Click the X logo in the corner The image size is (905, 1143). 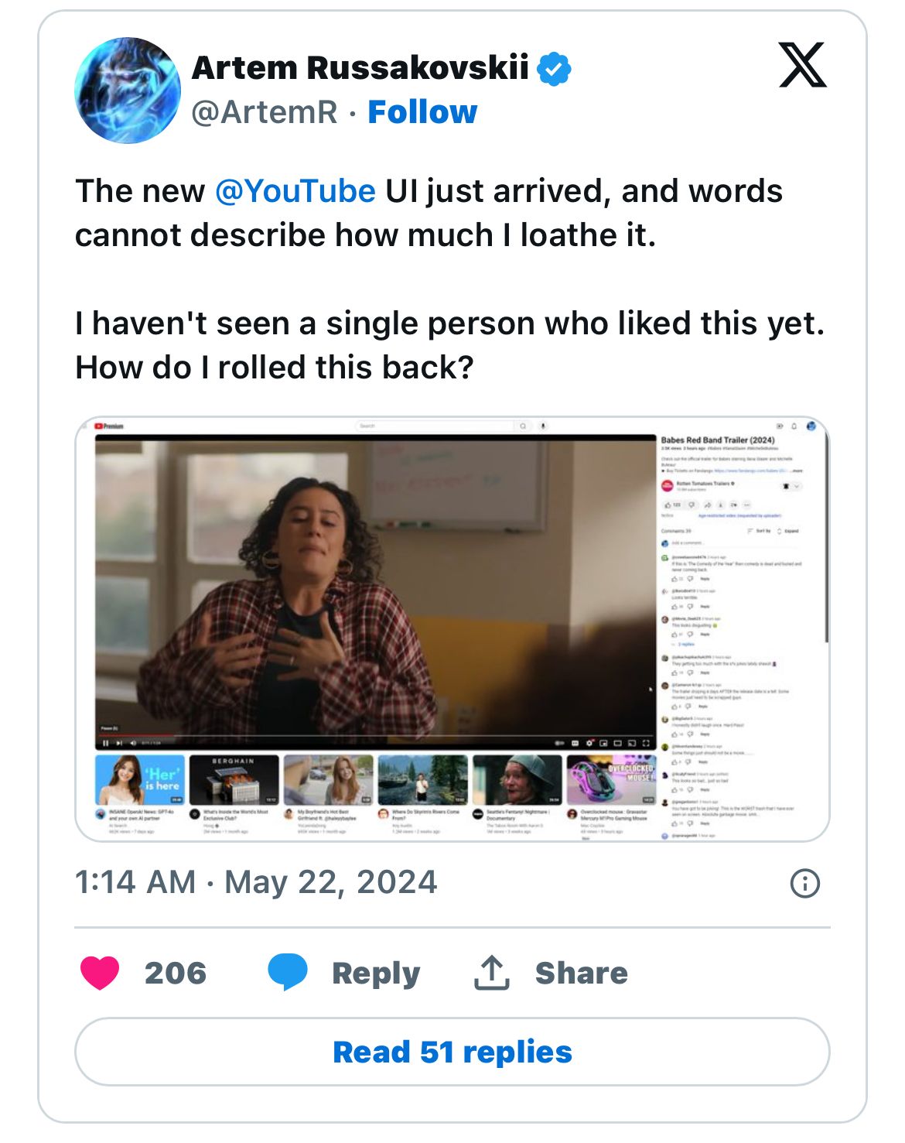[802, 65]
